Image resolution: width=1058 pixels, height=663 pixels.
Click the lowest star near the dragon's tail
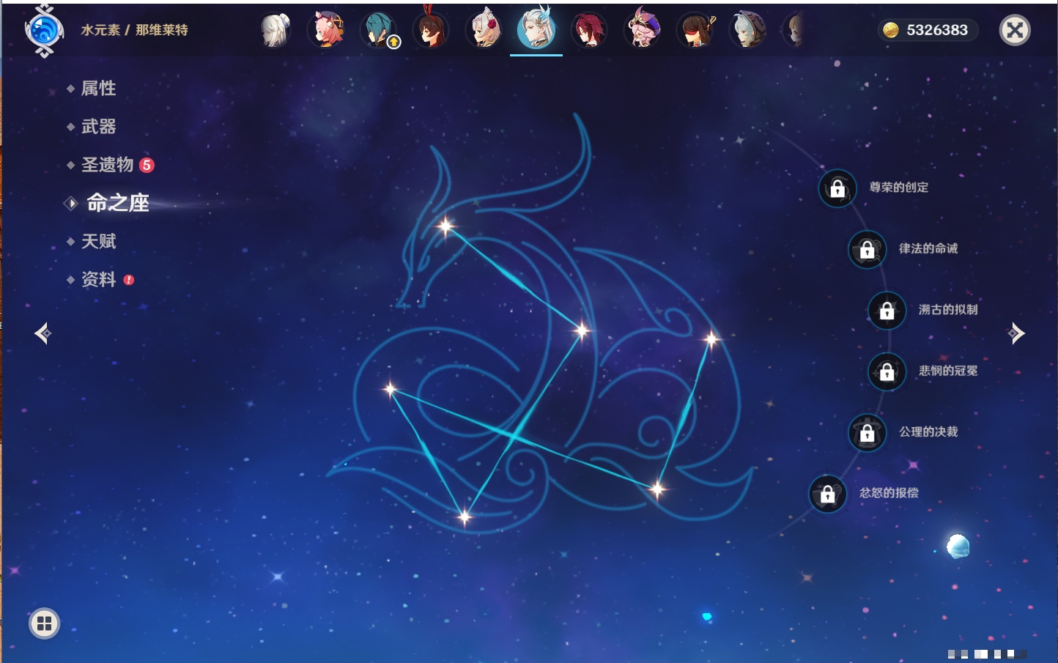tap(465, 517)
